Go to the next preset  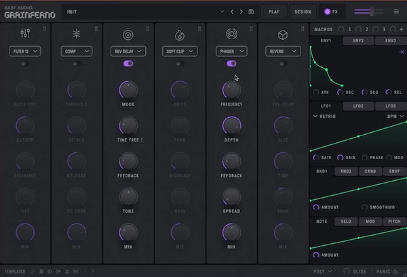pyautogui.click(x=241, y=12)
